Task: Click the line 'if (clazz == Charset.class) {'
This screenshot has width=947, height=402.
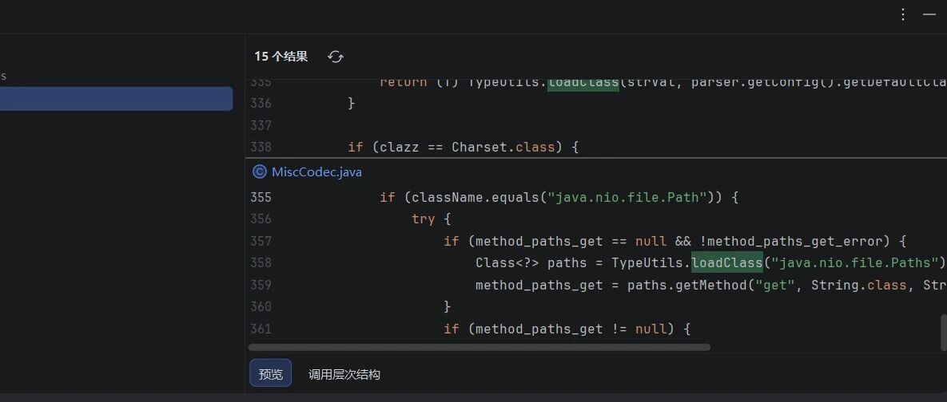Action: point(464,147)
